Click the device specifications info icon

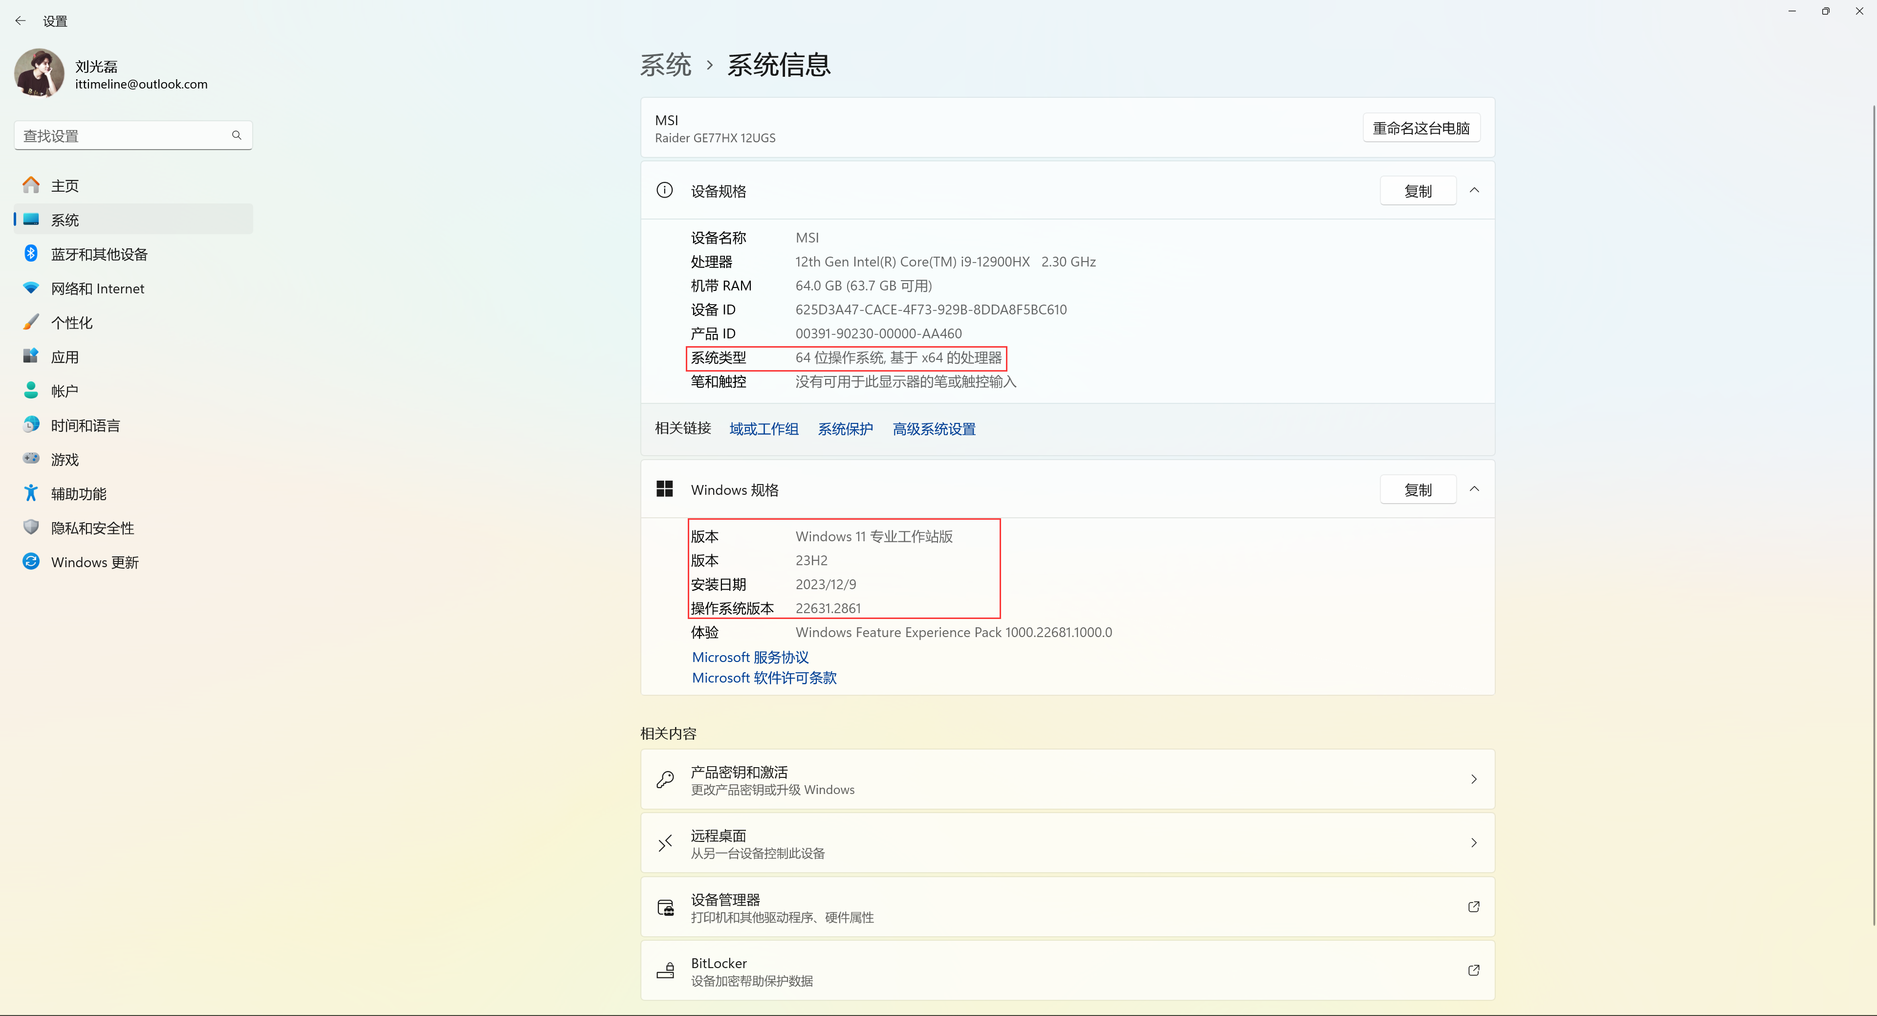[x=664, y=190]
